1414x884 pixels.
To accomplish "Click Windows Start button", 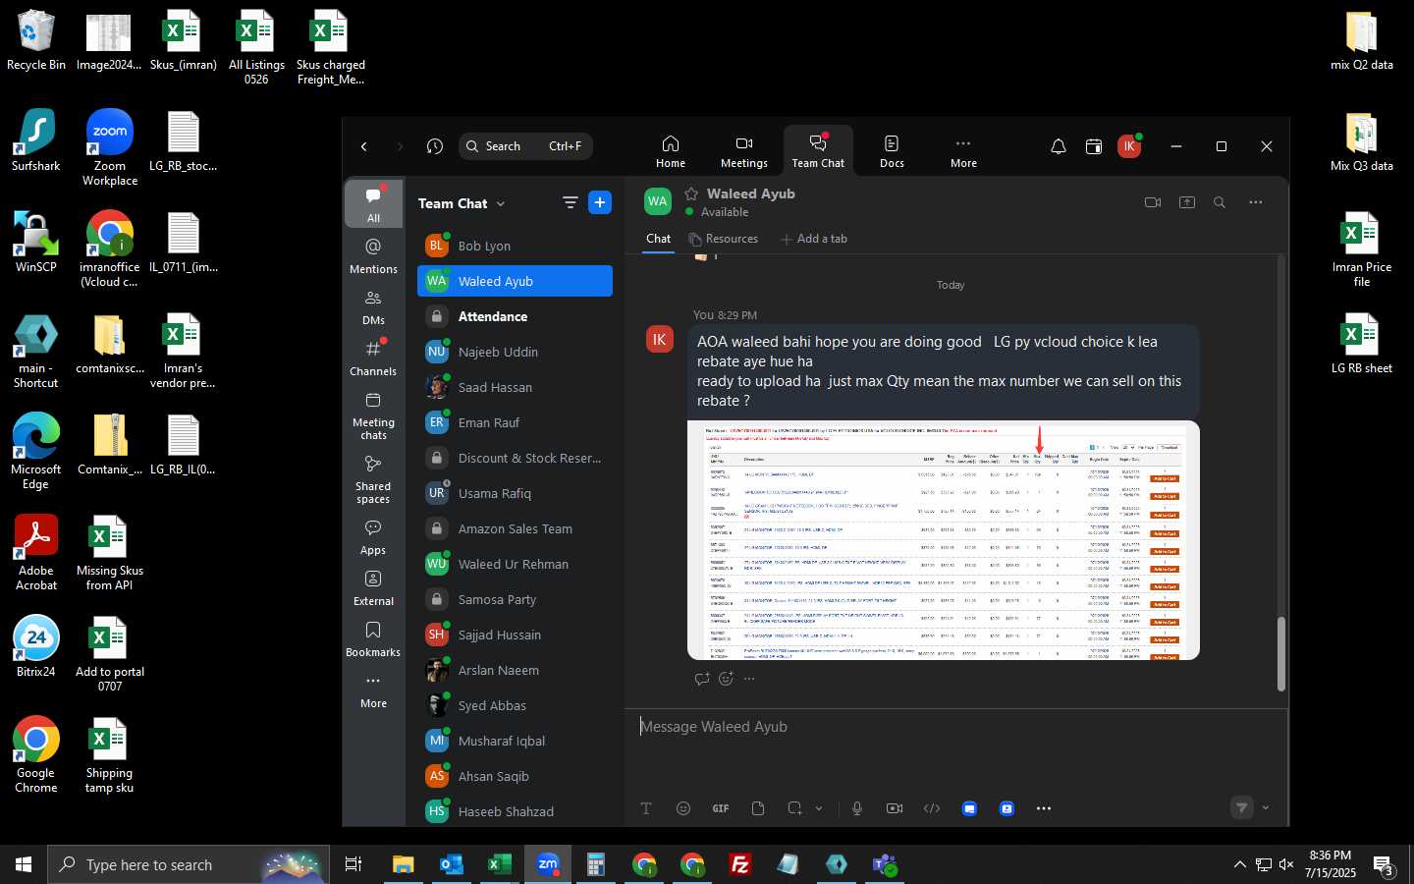I will point(24,864).
